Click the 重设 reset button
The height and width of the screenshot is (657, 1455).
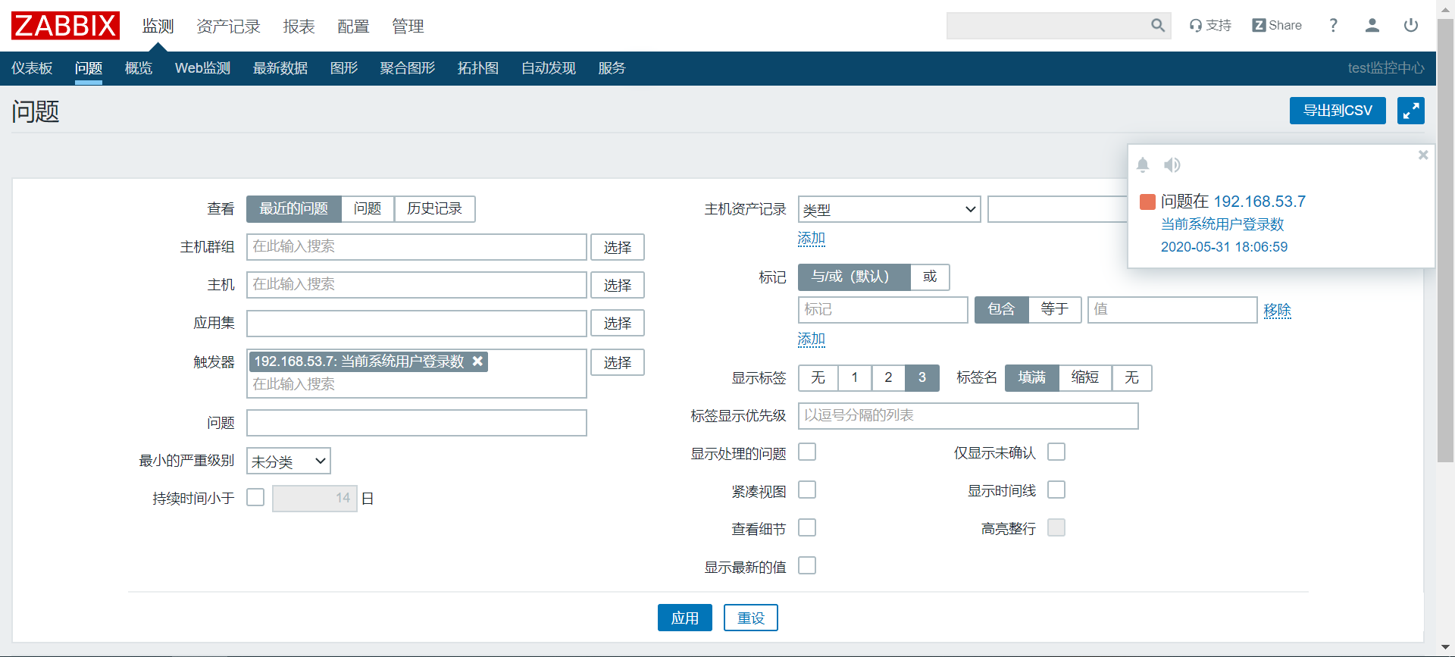click(751, 618)
